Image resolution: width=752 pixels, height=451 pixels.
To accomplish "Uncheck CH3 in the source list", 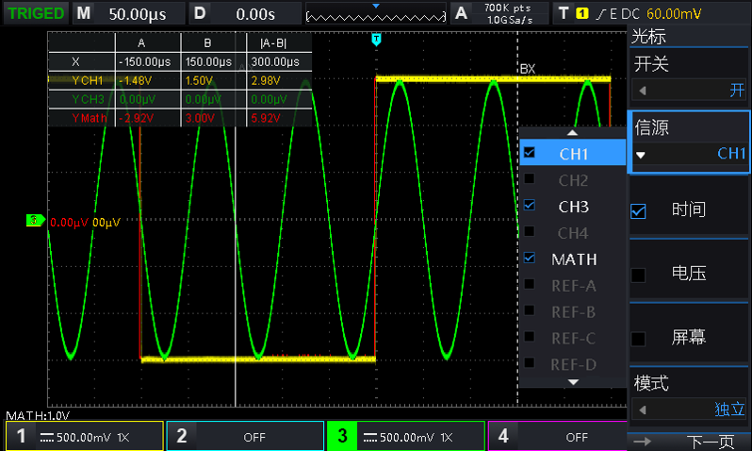I will pos(530,206).
